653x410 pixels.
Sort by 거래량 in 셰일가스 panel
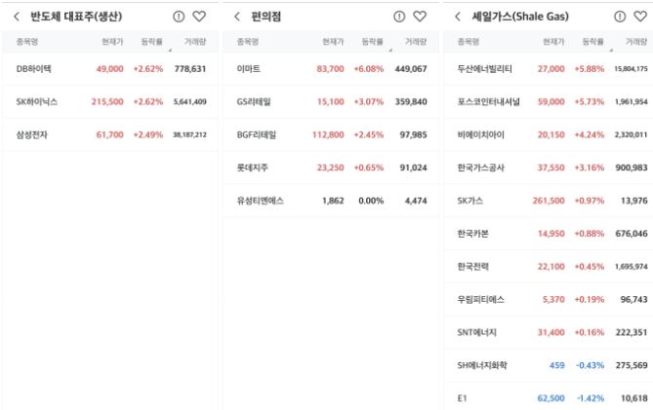point(636,42)
